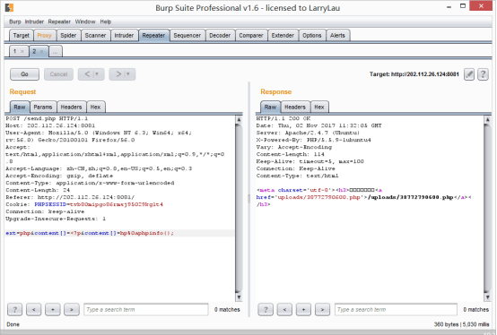The image size is (497, 335).
Task: Switch to the Proxy tab
Action: point(44,36)
